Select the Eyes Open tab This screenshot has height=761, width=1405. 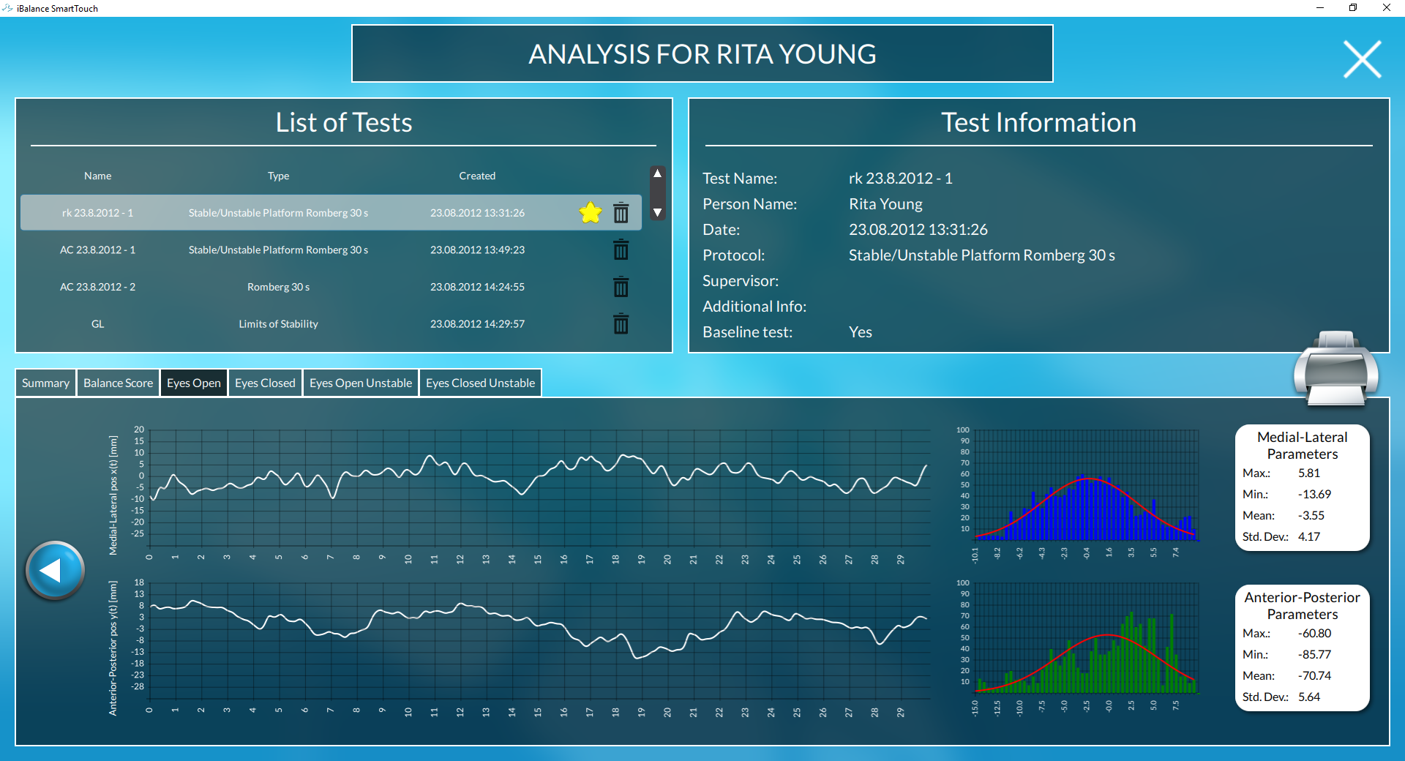point(194,383)
